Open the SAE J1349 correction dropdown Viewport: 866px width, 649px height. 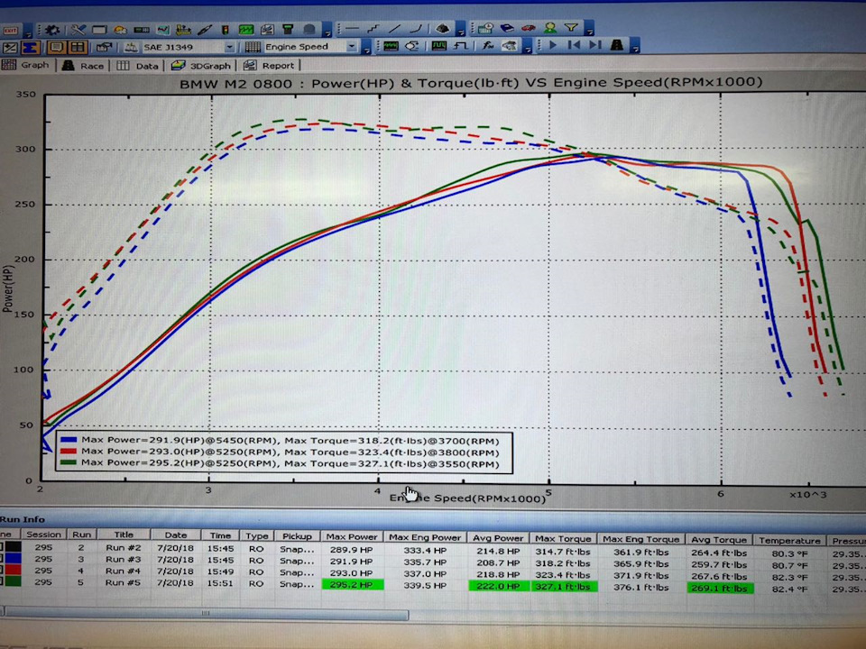(x=229, y=48)
